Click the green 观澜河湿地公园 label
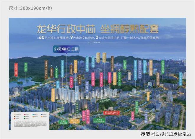195x139 pixels. [64, 122]
